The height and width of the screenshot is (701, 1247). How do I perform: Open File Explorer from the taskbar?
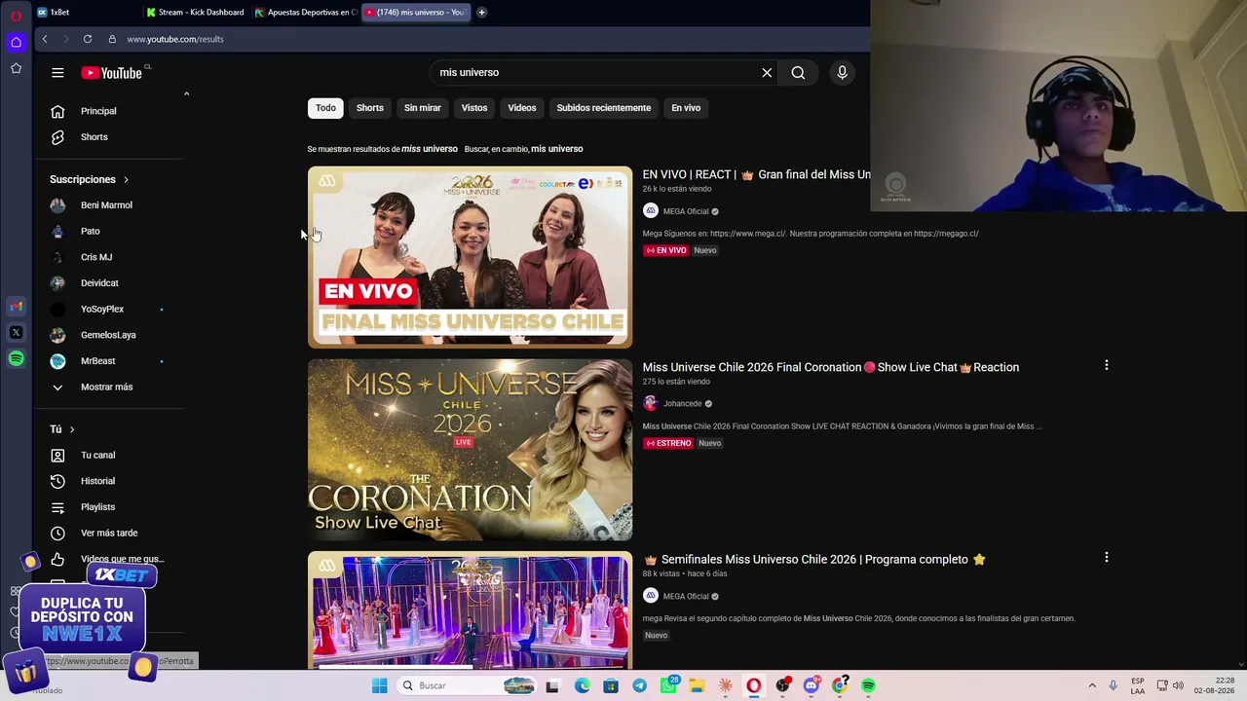pyautogui.click(x=697, y=685)
